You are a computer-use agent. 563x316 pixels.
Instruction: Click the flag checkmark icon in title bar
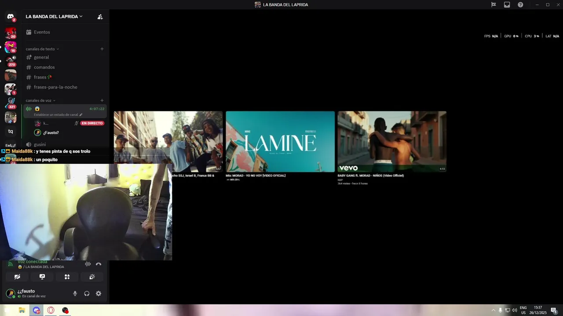[494, 5]
